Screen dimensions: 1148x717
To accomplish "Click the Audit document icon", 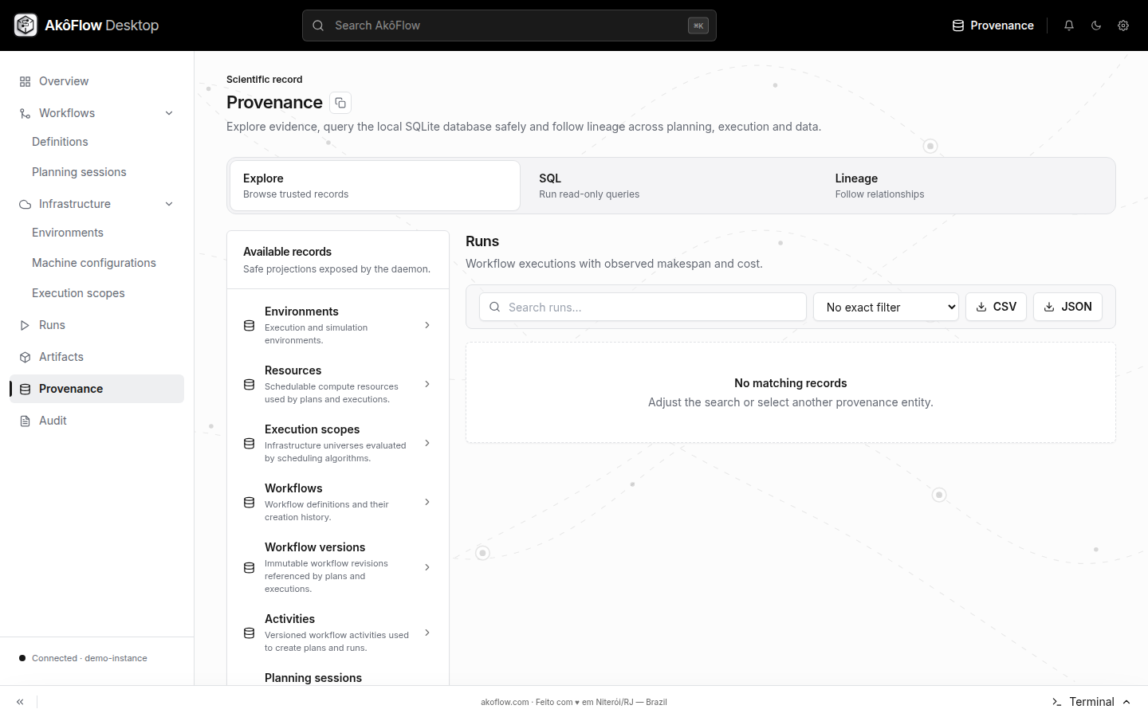I will click(x=25, y=421).
